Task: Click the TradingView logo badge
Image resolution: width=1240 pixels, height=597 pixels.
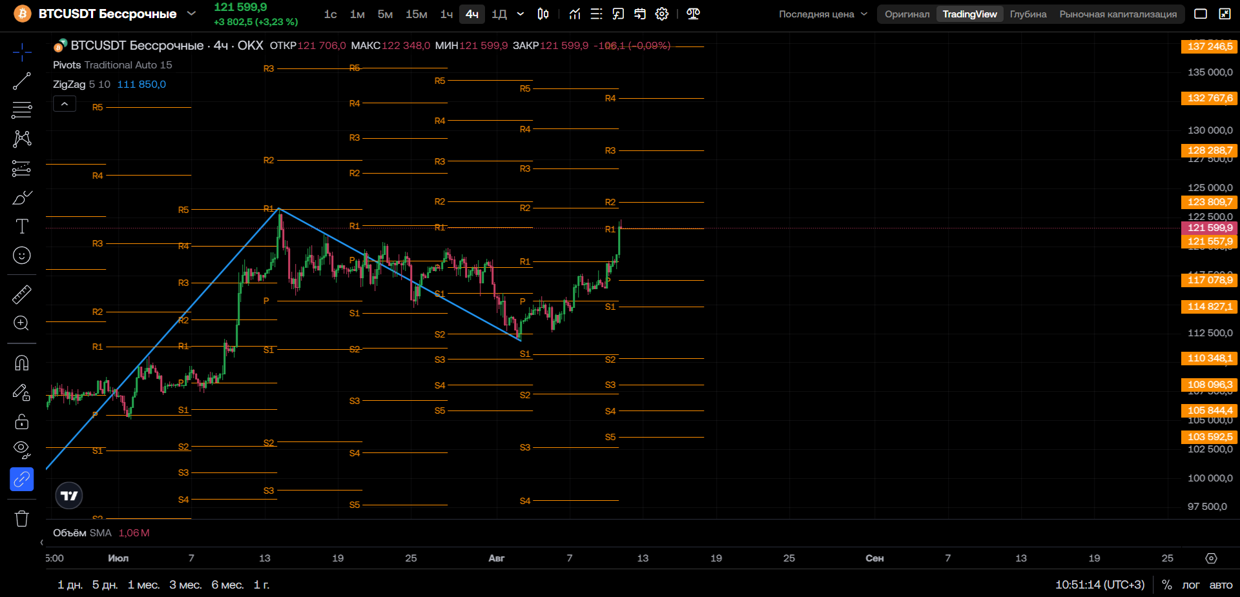Action: (x=69, y=496)
